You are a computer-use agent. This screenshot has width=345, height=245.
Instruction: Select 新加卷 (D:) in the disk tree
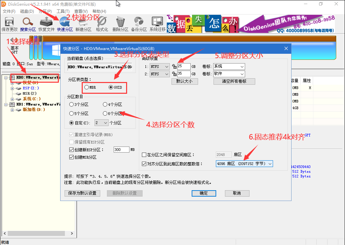point(34,110)
